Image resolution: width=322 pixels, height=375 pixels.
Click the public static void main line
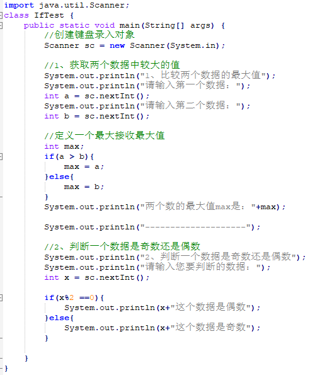[124, 26]
